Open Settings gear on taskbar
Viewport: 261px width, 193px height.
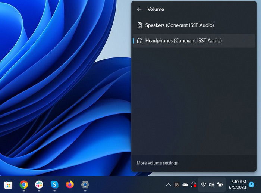[85, 185]
